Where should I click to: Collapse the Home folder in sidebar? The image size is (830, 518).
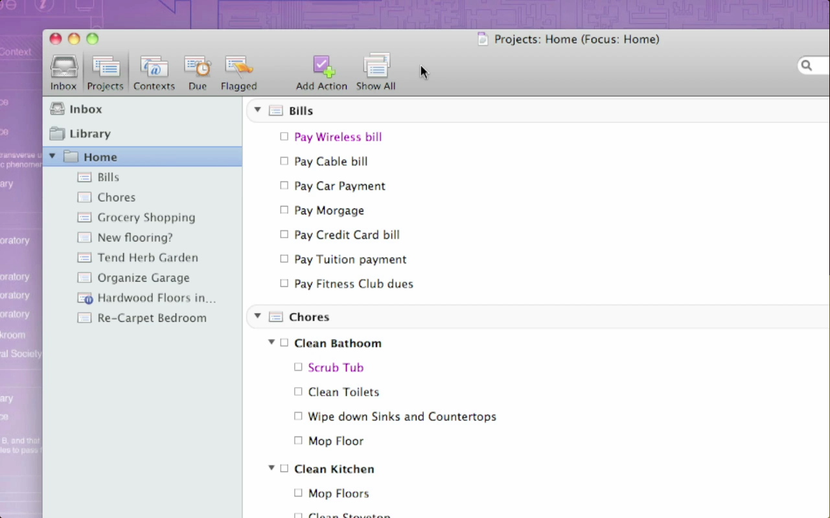pyautogui.click(x=52, y=157)
